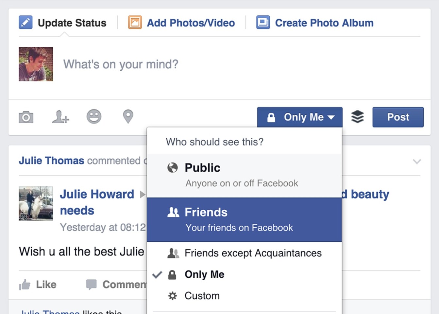Open the emoji feeling picker
Image resolution: width=439 pixels, height=314 pixels.
coord(94,116)
